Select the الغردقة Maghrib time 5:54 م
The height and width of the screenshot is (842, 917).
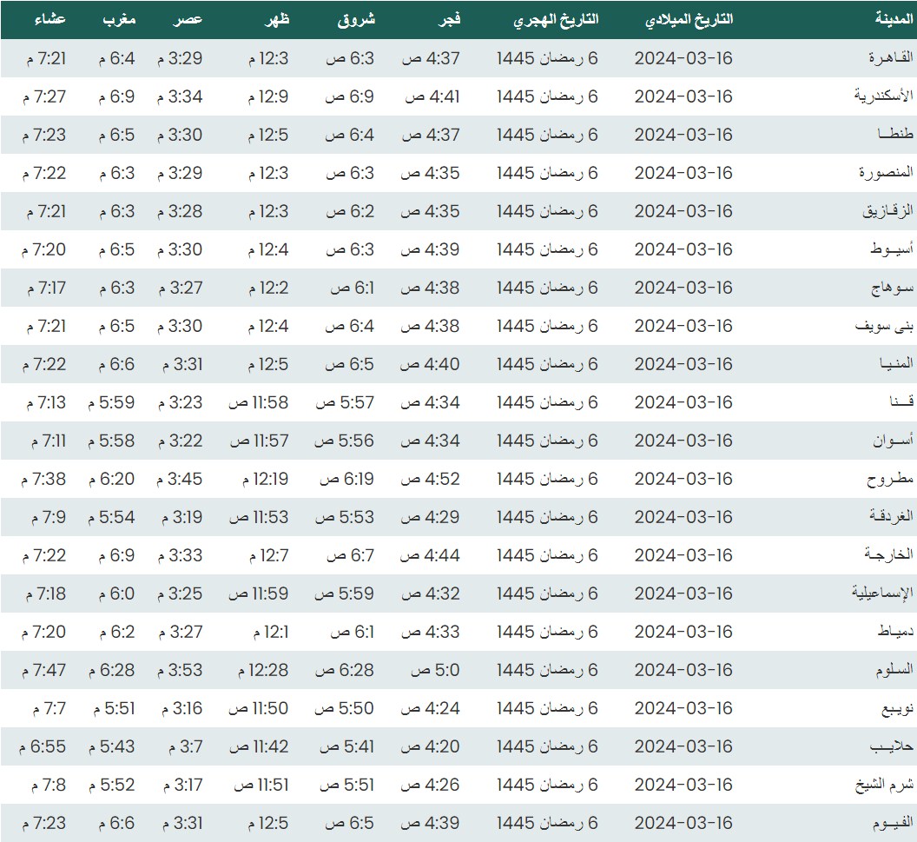[x=111, y=517]
